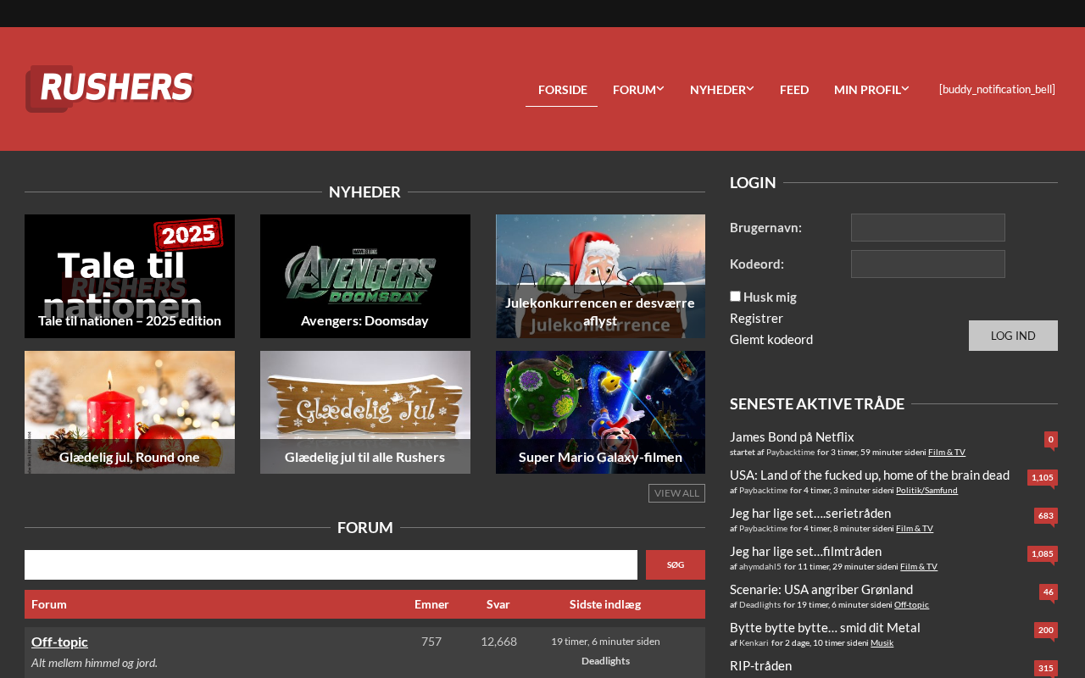Click the 683 reply count badge
1085x678 pixels.
1046,515
